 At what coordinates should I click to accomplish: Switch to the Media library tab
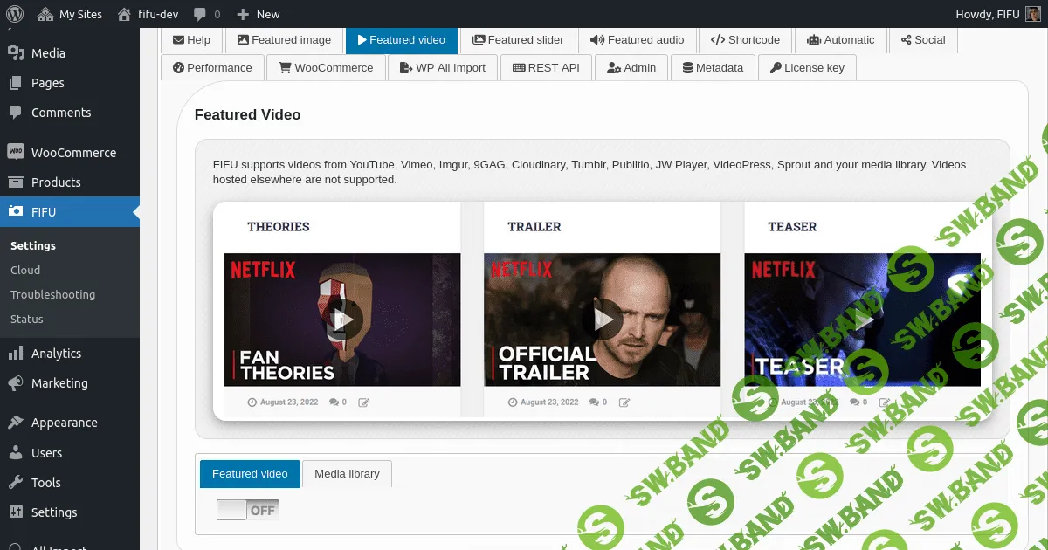click(x=347, y=474)
